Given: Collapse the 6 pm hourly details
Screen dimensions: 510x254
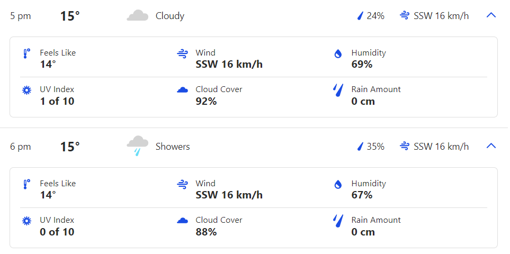Looking at the screenshot, I should point(491,146).
